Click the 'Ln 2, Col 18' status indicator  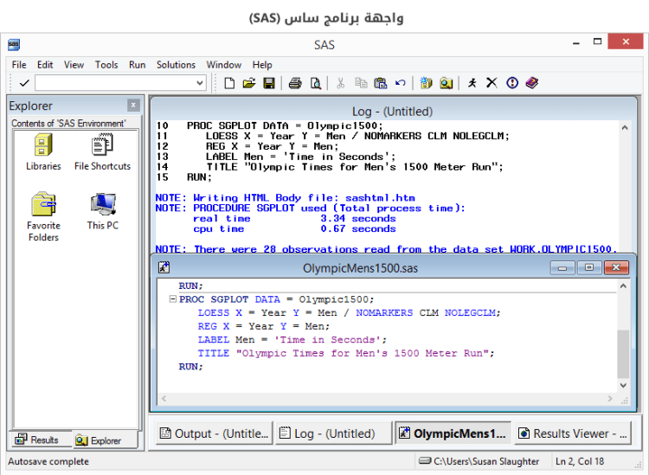pyautogui.click(x=580, y=461)
